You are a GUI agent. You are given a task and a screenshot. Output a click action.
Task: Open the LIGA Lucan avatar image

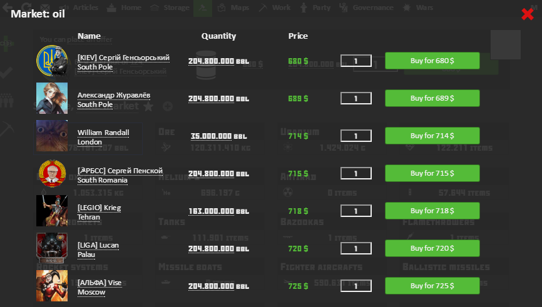[x=52, y=249]
